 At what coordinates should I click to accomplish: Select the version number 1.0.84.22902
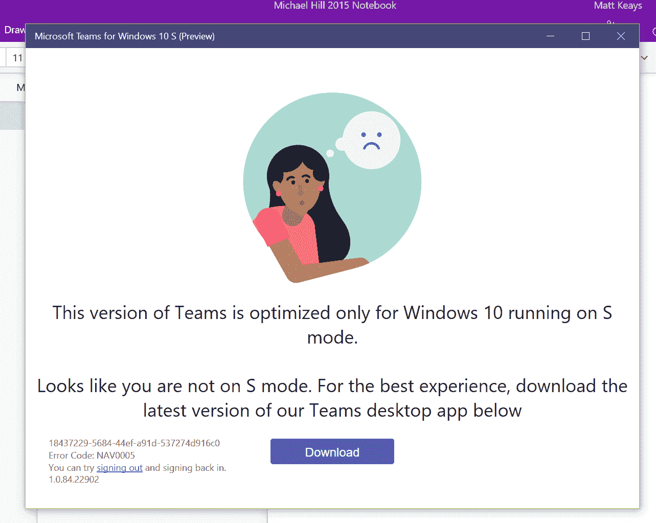(x=74, y=480)
